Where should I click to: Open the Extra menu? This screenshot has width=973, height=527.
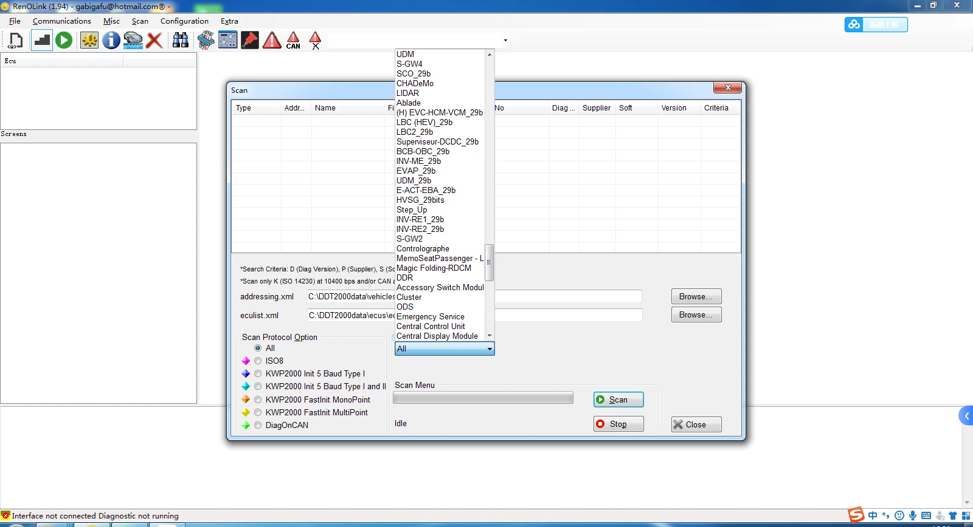[229, 21]
